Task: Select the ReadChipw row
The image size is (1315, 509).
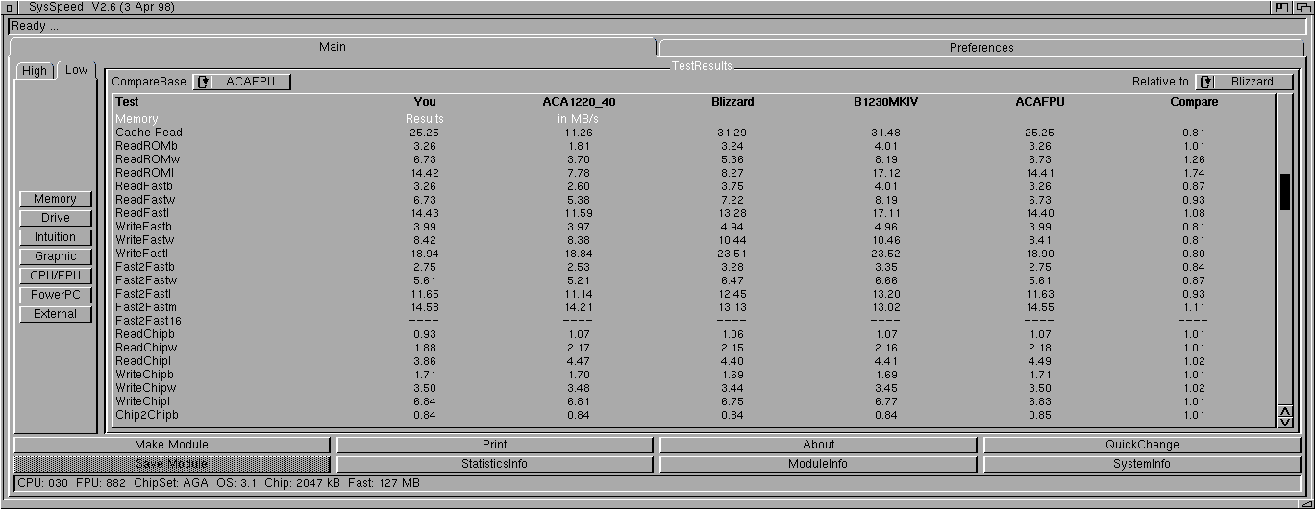Action: coord(694,348)
